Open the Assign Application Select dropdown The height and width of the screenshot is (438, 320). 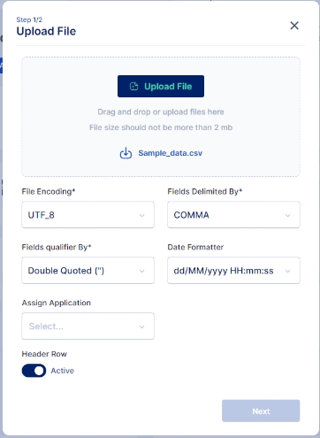[x=88, y=327]
